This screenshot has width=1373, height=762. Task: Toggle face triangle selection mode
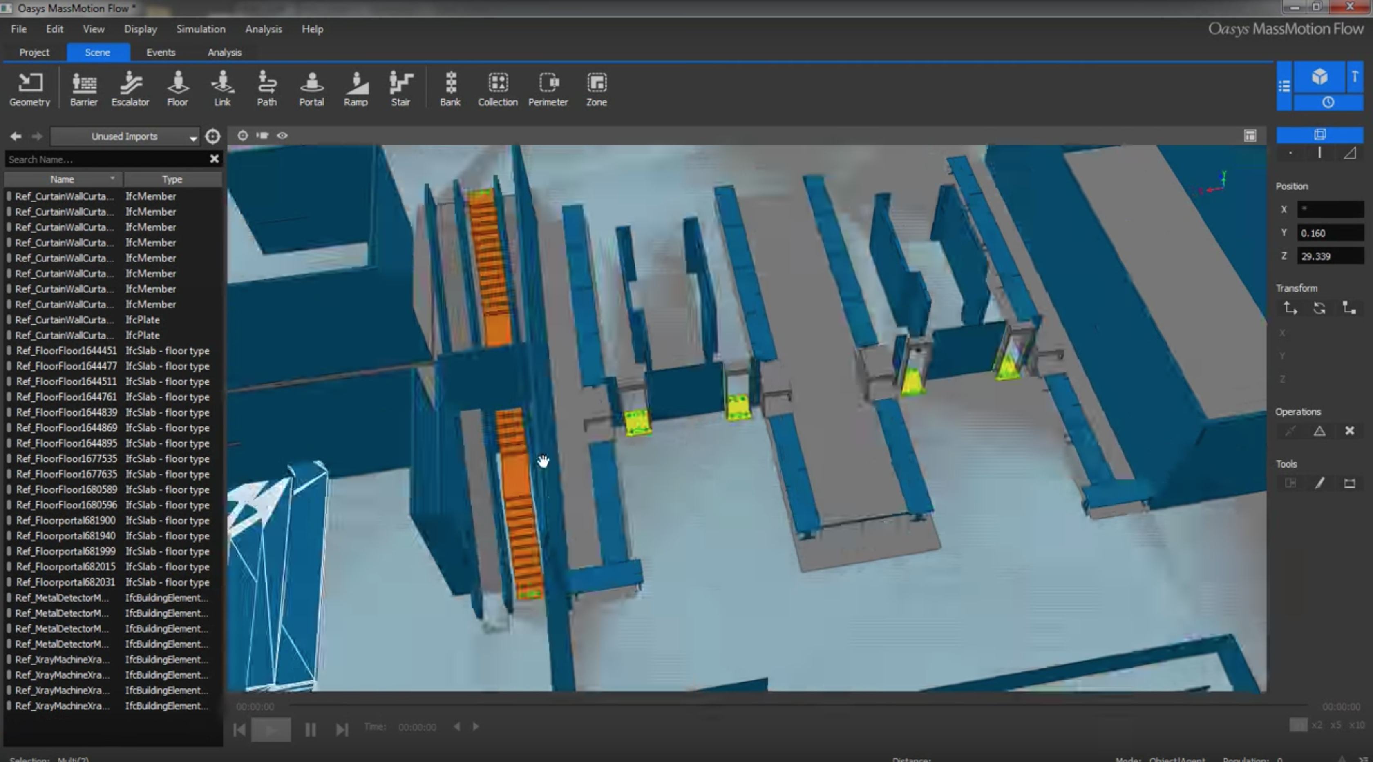click(x=1350, y=154)
